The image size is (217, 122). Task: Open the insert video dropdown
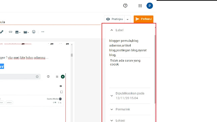(x=26, y=32)
